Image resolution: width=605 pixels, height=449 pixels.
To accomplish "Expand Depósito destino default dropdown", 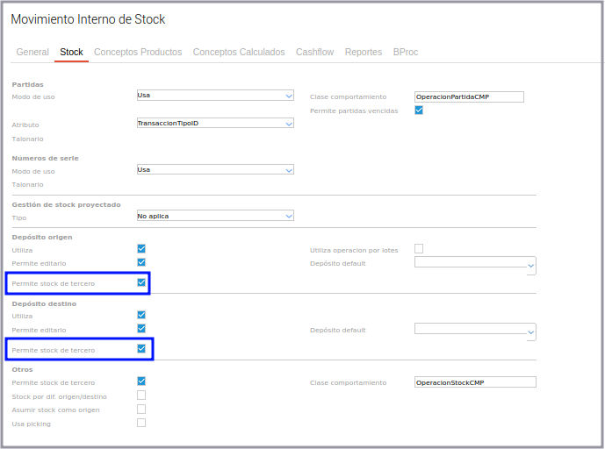I will click(475, 330).
